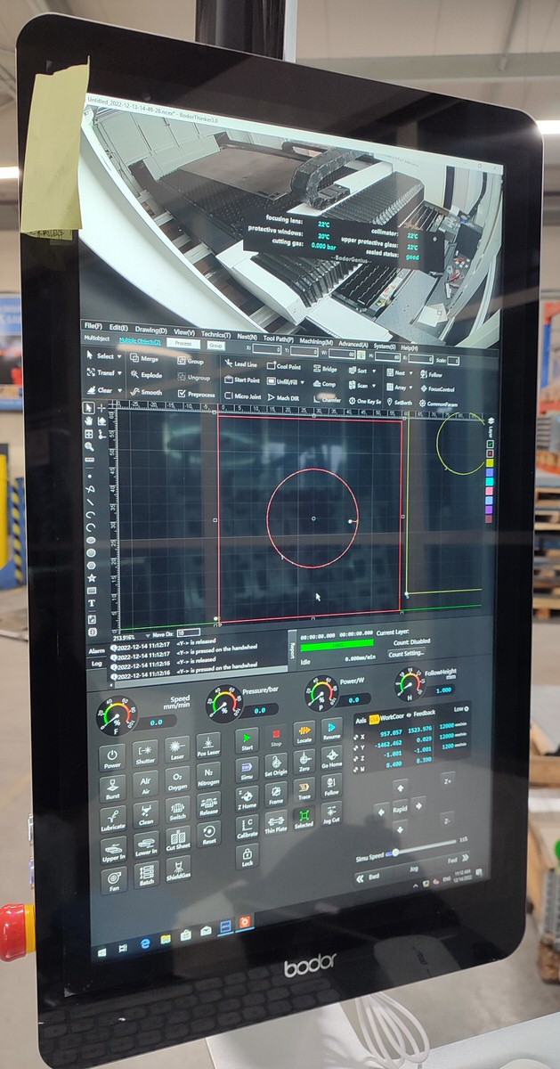Click the Lead Line button

[x=239, y=364]
